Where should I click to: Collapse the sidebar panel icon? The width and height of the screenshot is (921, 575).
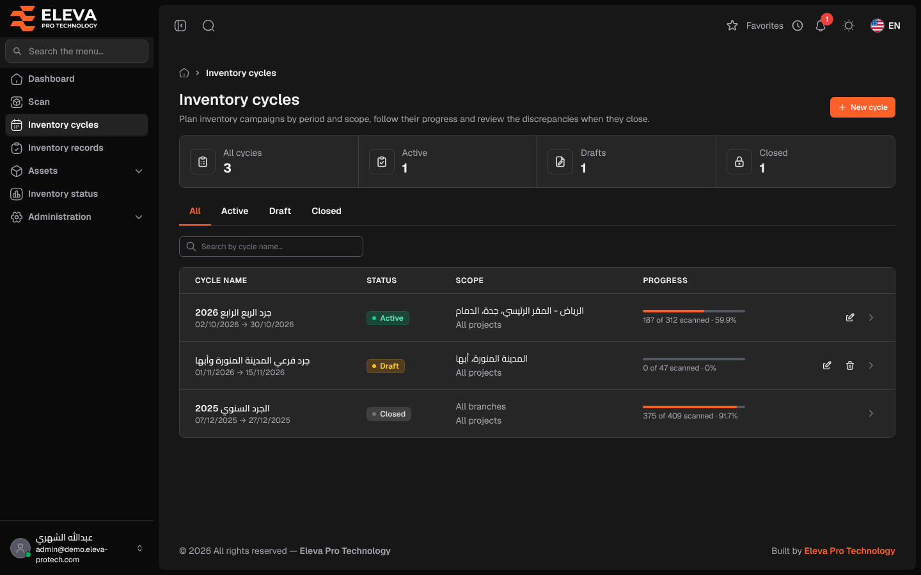pos(180,26)
